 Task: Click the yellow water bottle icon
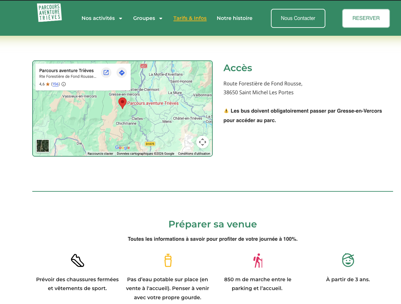168,260
